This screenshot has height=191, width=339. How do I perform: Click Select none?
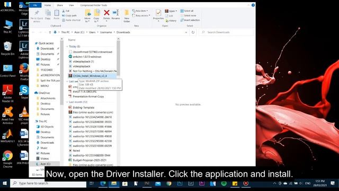pos(188,15)
